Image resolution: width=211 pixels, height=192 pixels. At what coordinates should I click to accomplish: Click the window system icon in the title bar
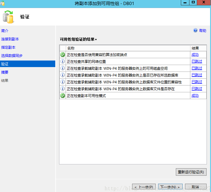pos(3,4)
